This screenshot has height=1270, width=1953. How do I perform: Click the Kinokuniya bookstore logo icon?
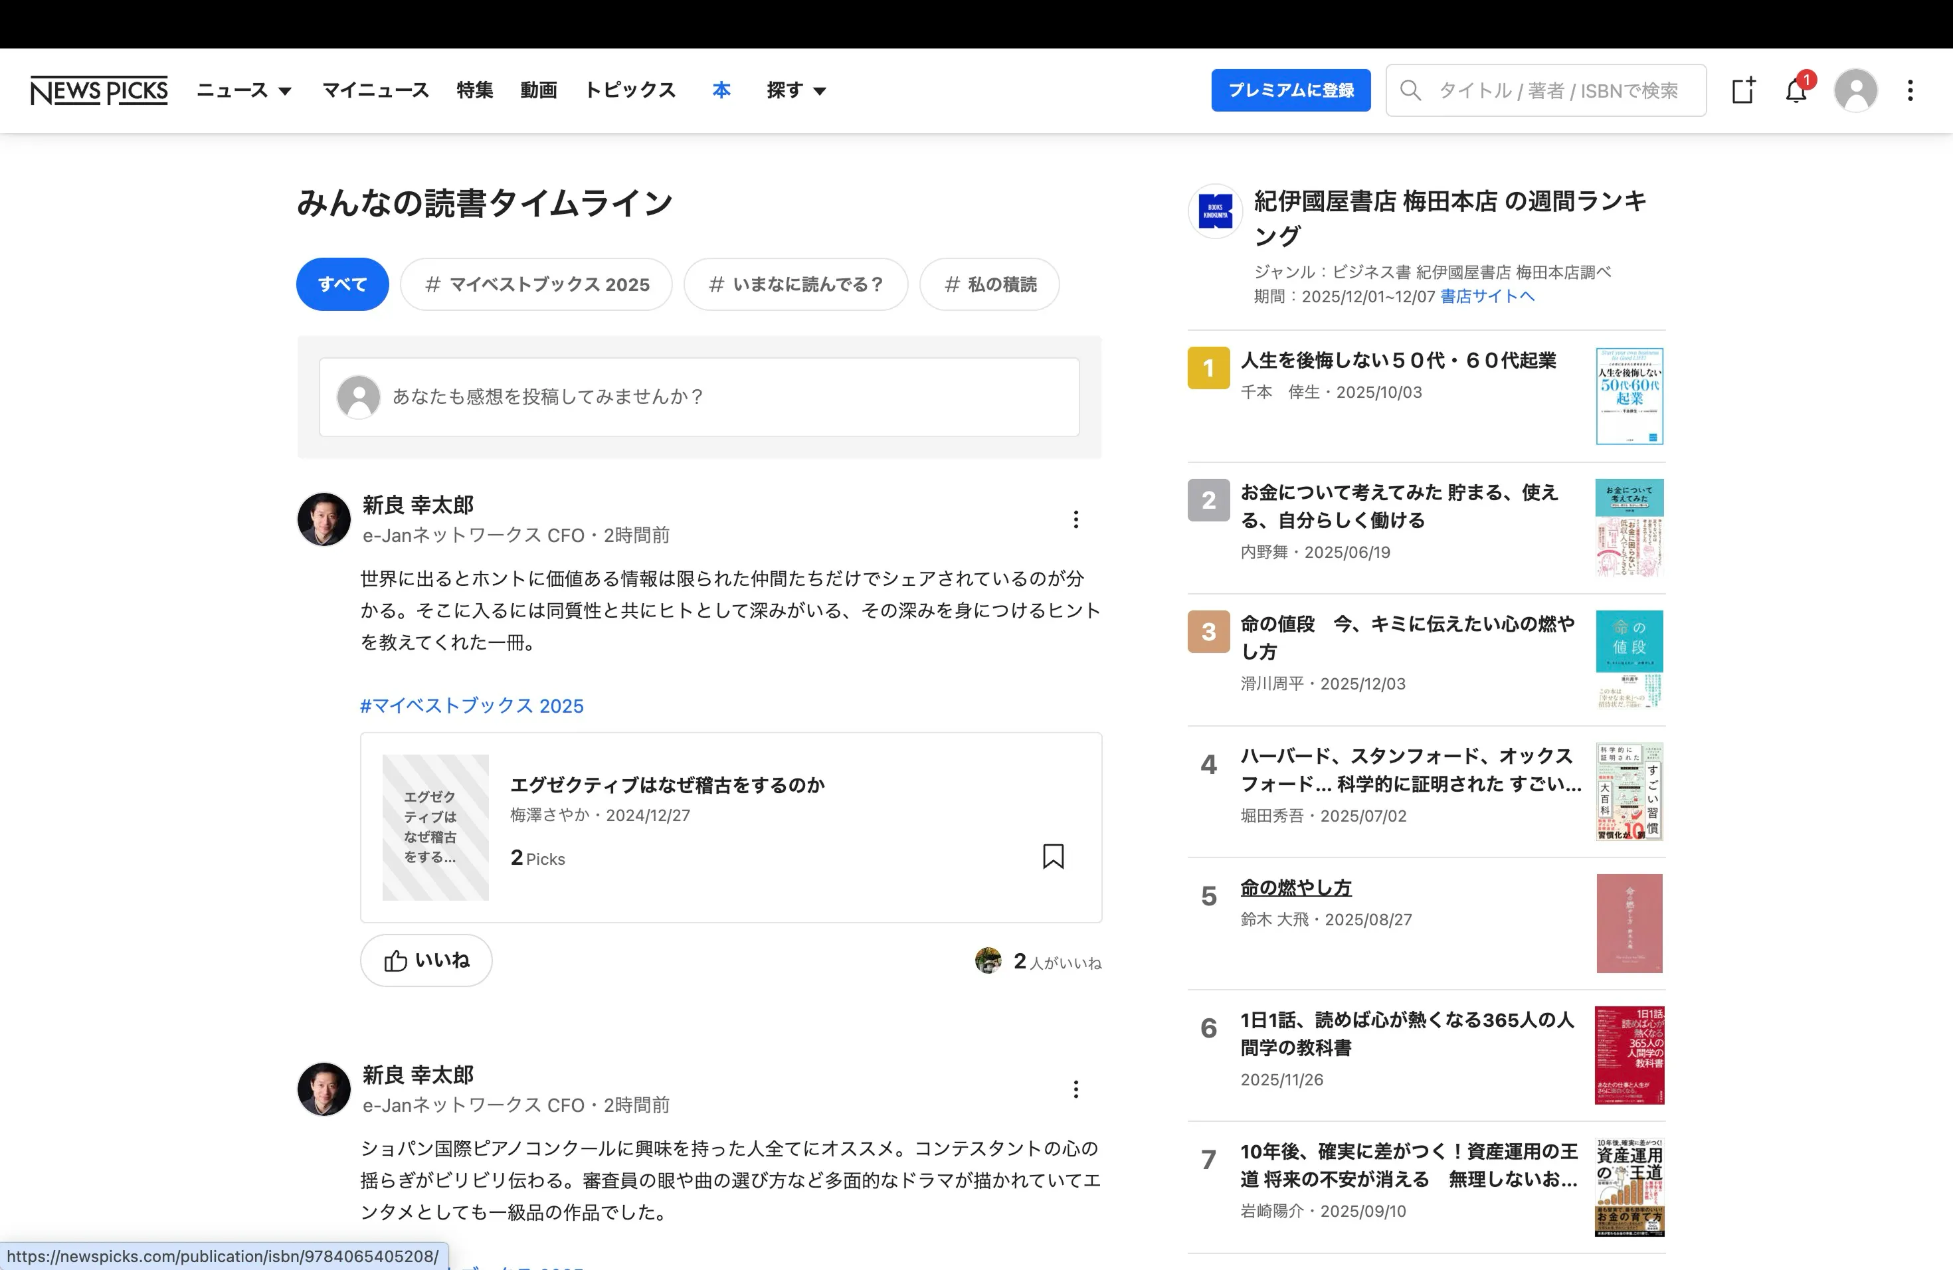(1215, 211)
